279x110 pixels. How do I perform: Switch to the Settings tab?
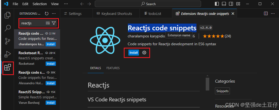(x=77, y=14)
